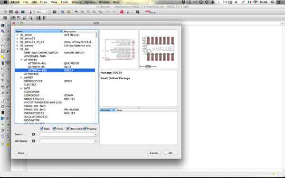This screenshot has height=178, width=285.
Task: Select the 6MM_SWITCH6MM_SWITCH row
Action: 55,53
